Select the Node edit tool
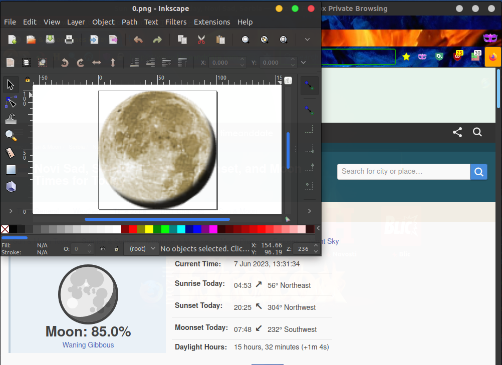The image size is (502, 365). (11, 102)
